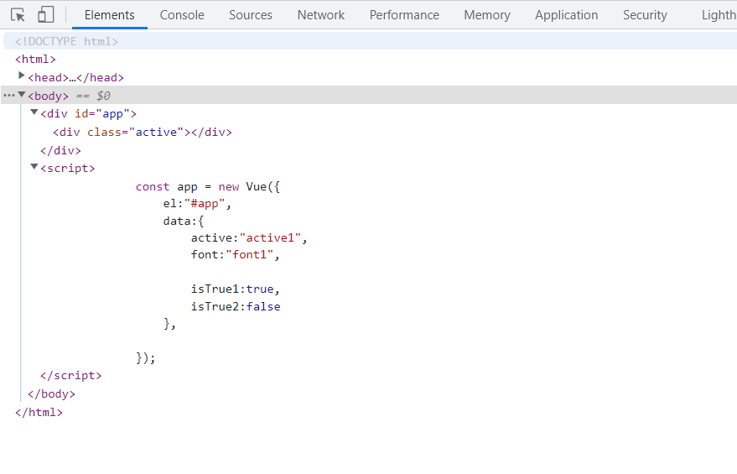The height and width of the screenshot is (474, 737).
Task: Open the three-dots menu beside body
Action: (x=8, y=96)
